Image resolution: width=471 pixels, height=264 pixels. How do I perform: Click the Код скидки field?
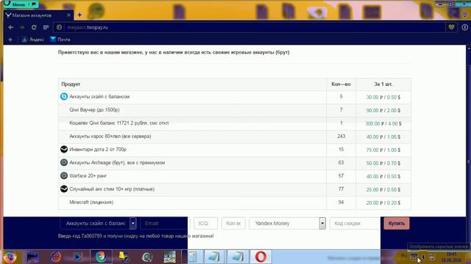pyautogui.click(x=355, y=223)
